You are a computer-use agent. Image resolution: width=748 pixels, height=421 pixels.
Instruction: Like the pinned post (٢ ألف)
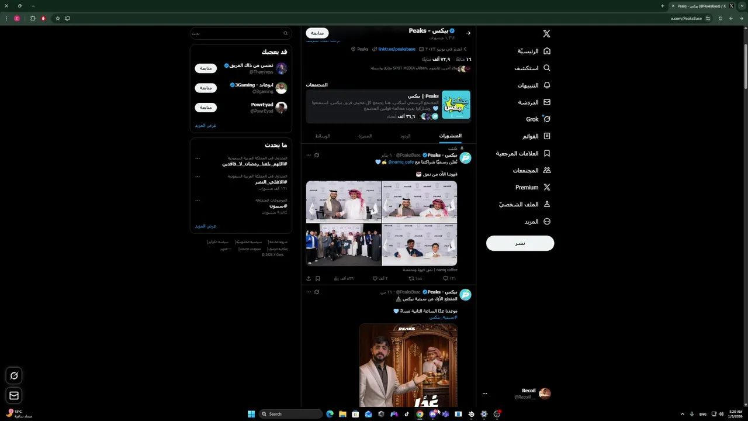point(380,278)
